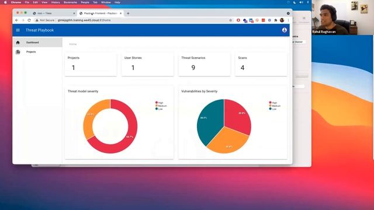Open the History menu
Image resolution: width=374 pixels, height=210 pixels.
pos(56,2)
